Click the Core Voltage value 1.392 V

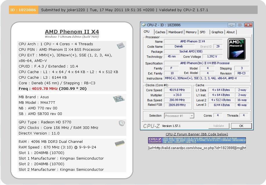[x=212, y=56]
